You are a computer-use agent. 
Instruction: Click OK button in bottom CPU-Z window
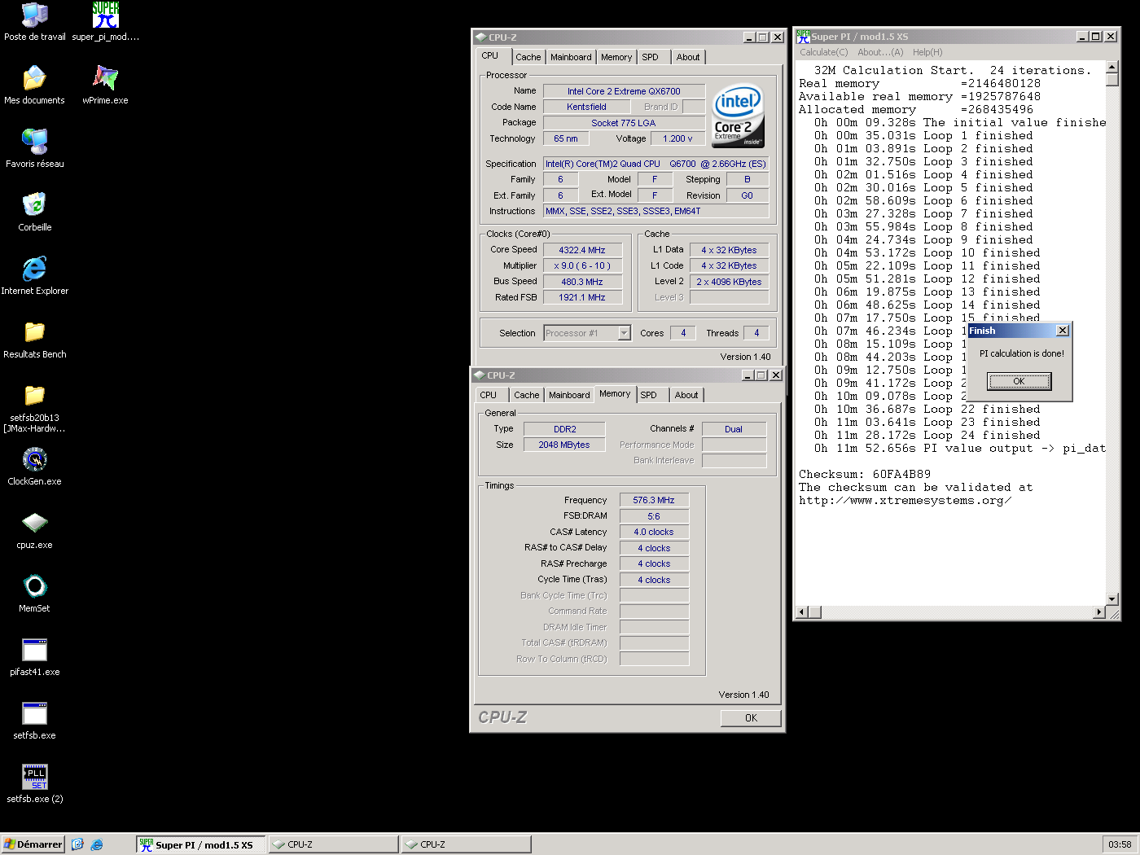click(x=751, y=718)
